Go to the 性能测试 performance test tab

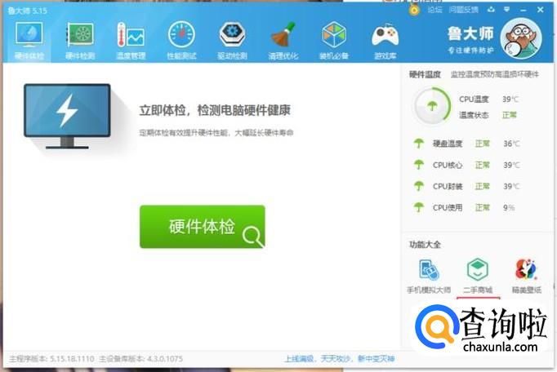181,41
